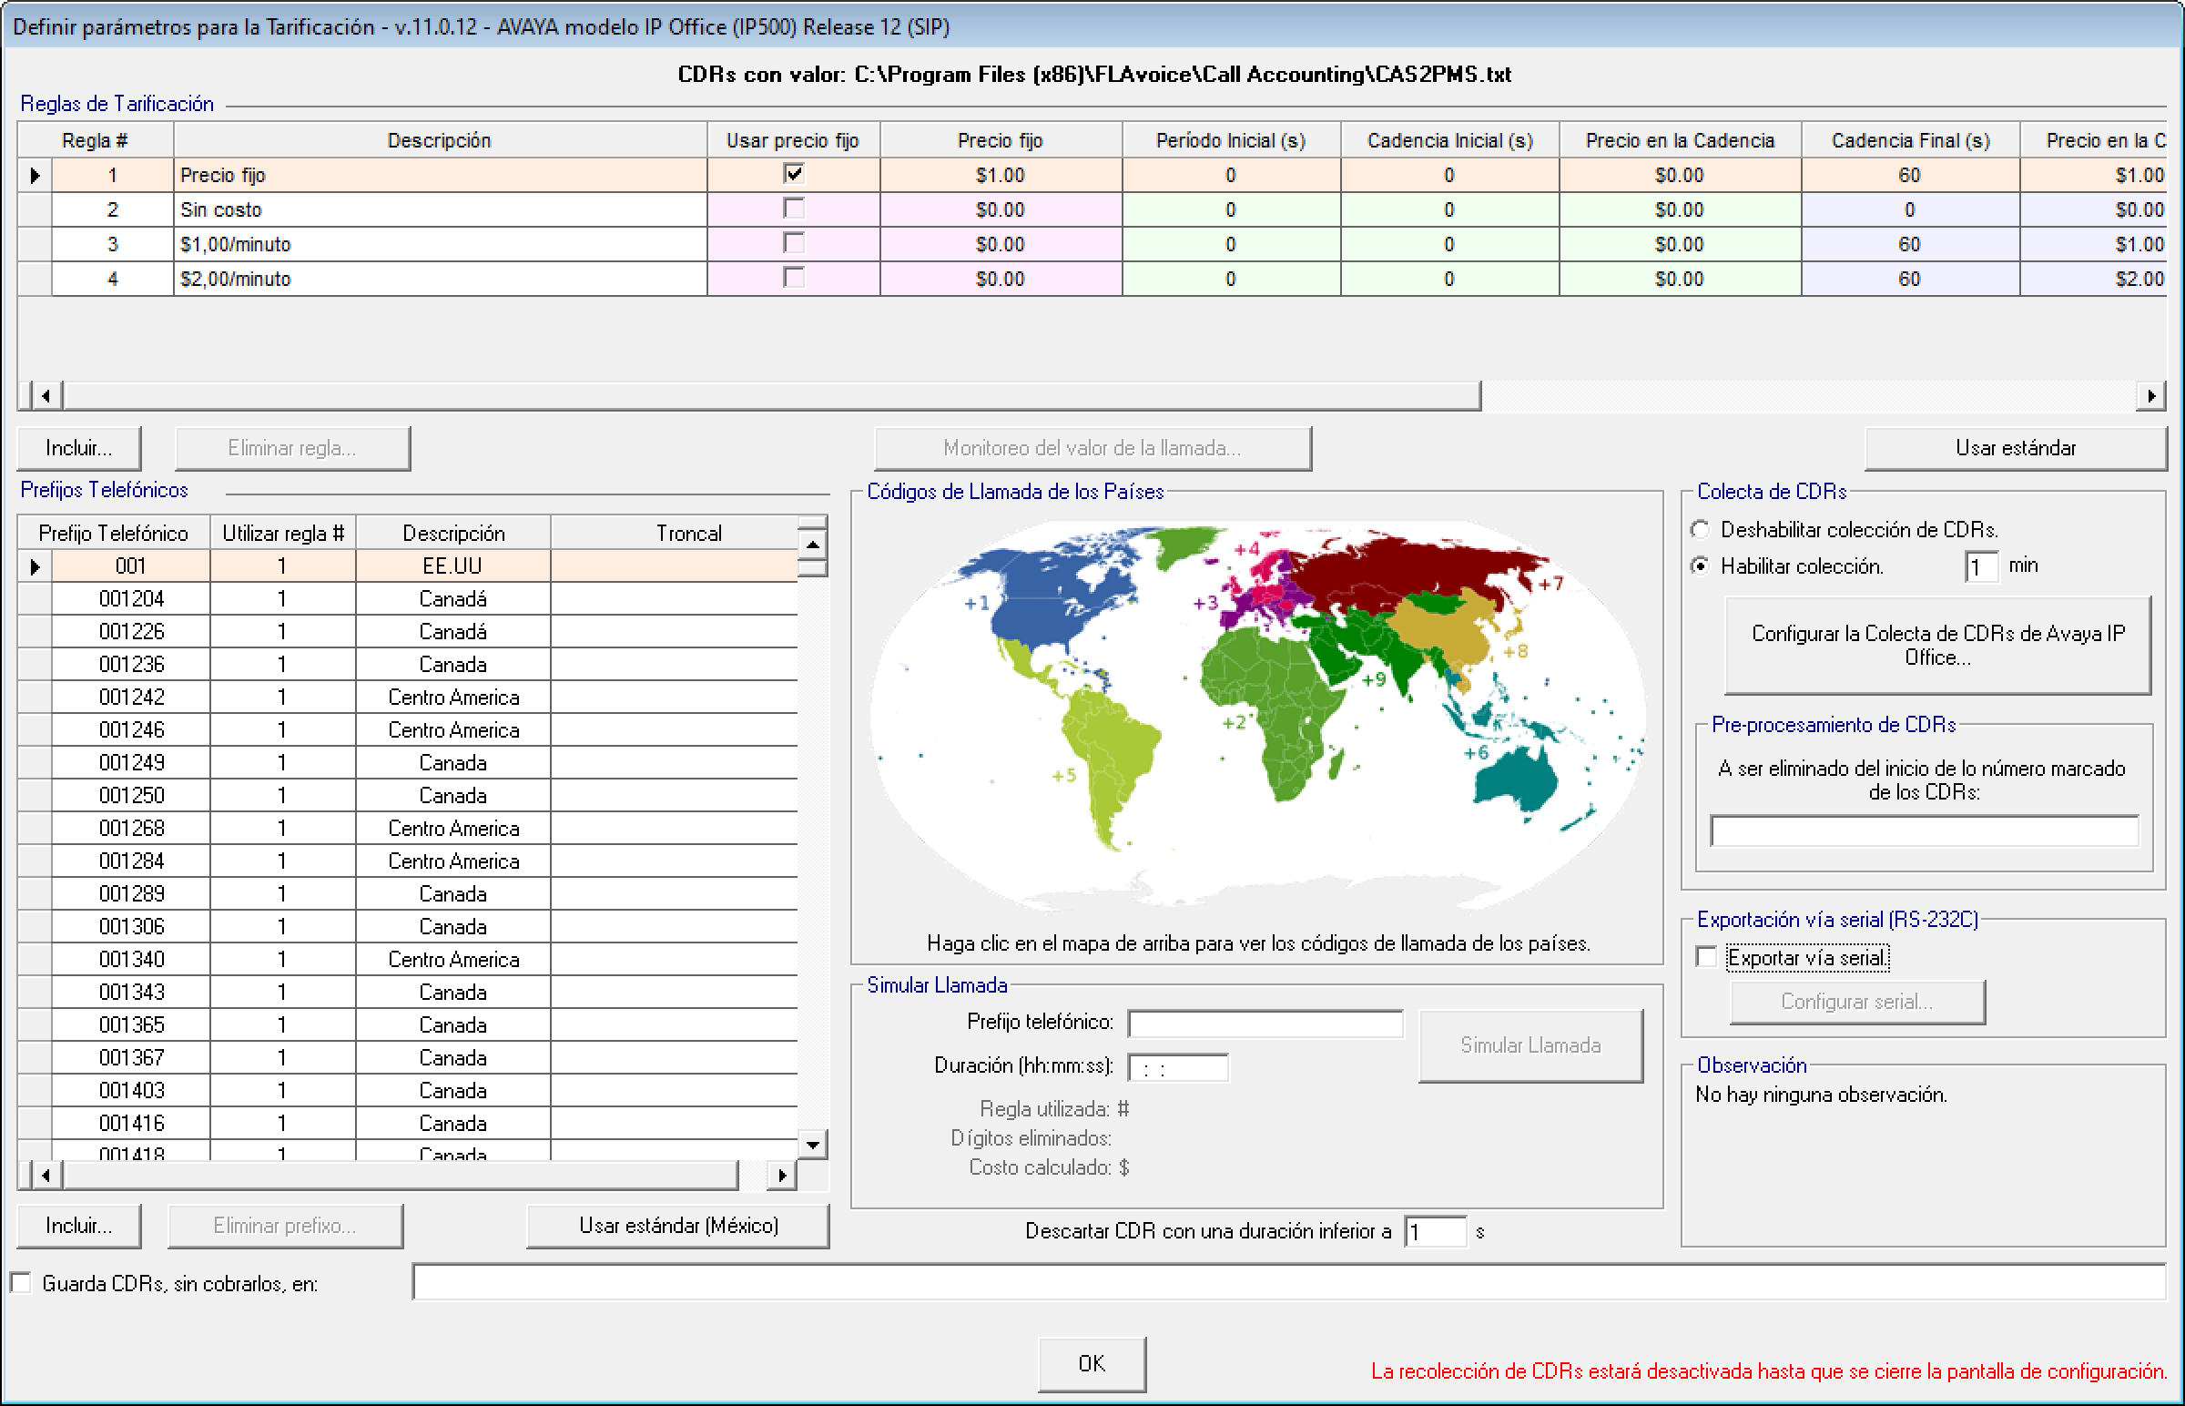
Task: Select Deshabilitar colección de CDRs option
Action: [x=1701, y=530]
